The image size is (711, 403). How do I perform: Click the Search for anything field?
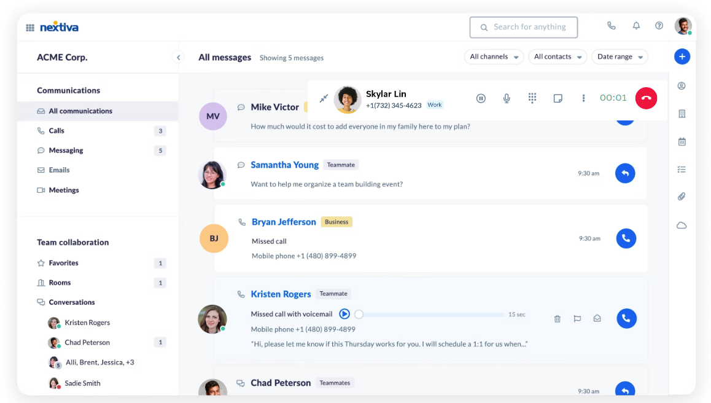pyautogui.click(x=524, y=27)
